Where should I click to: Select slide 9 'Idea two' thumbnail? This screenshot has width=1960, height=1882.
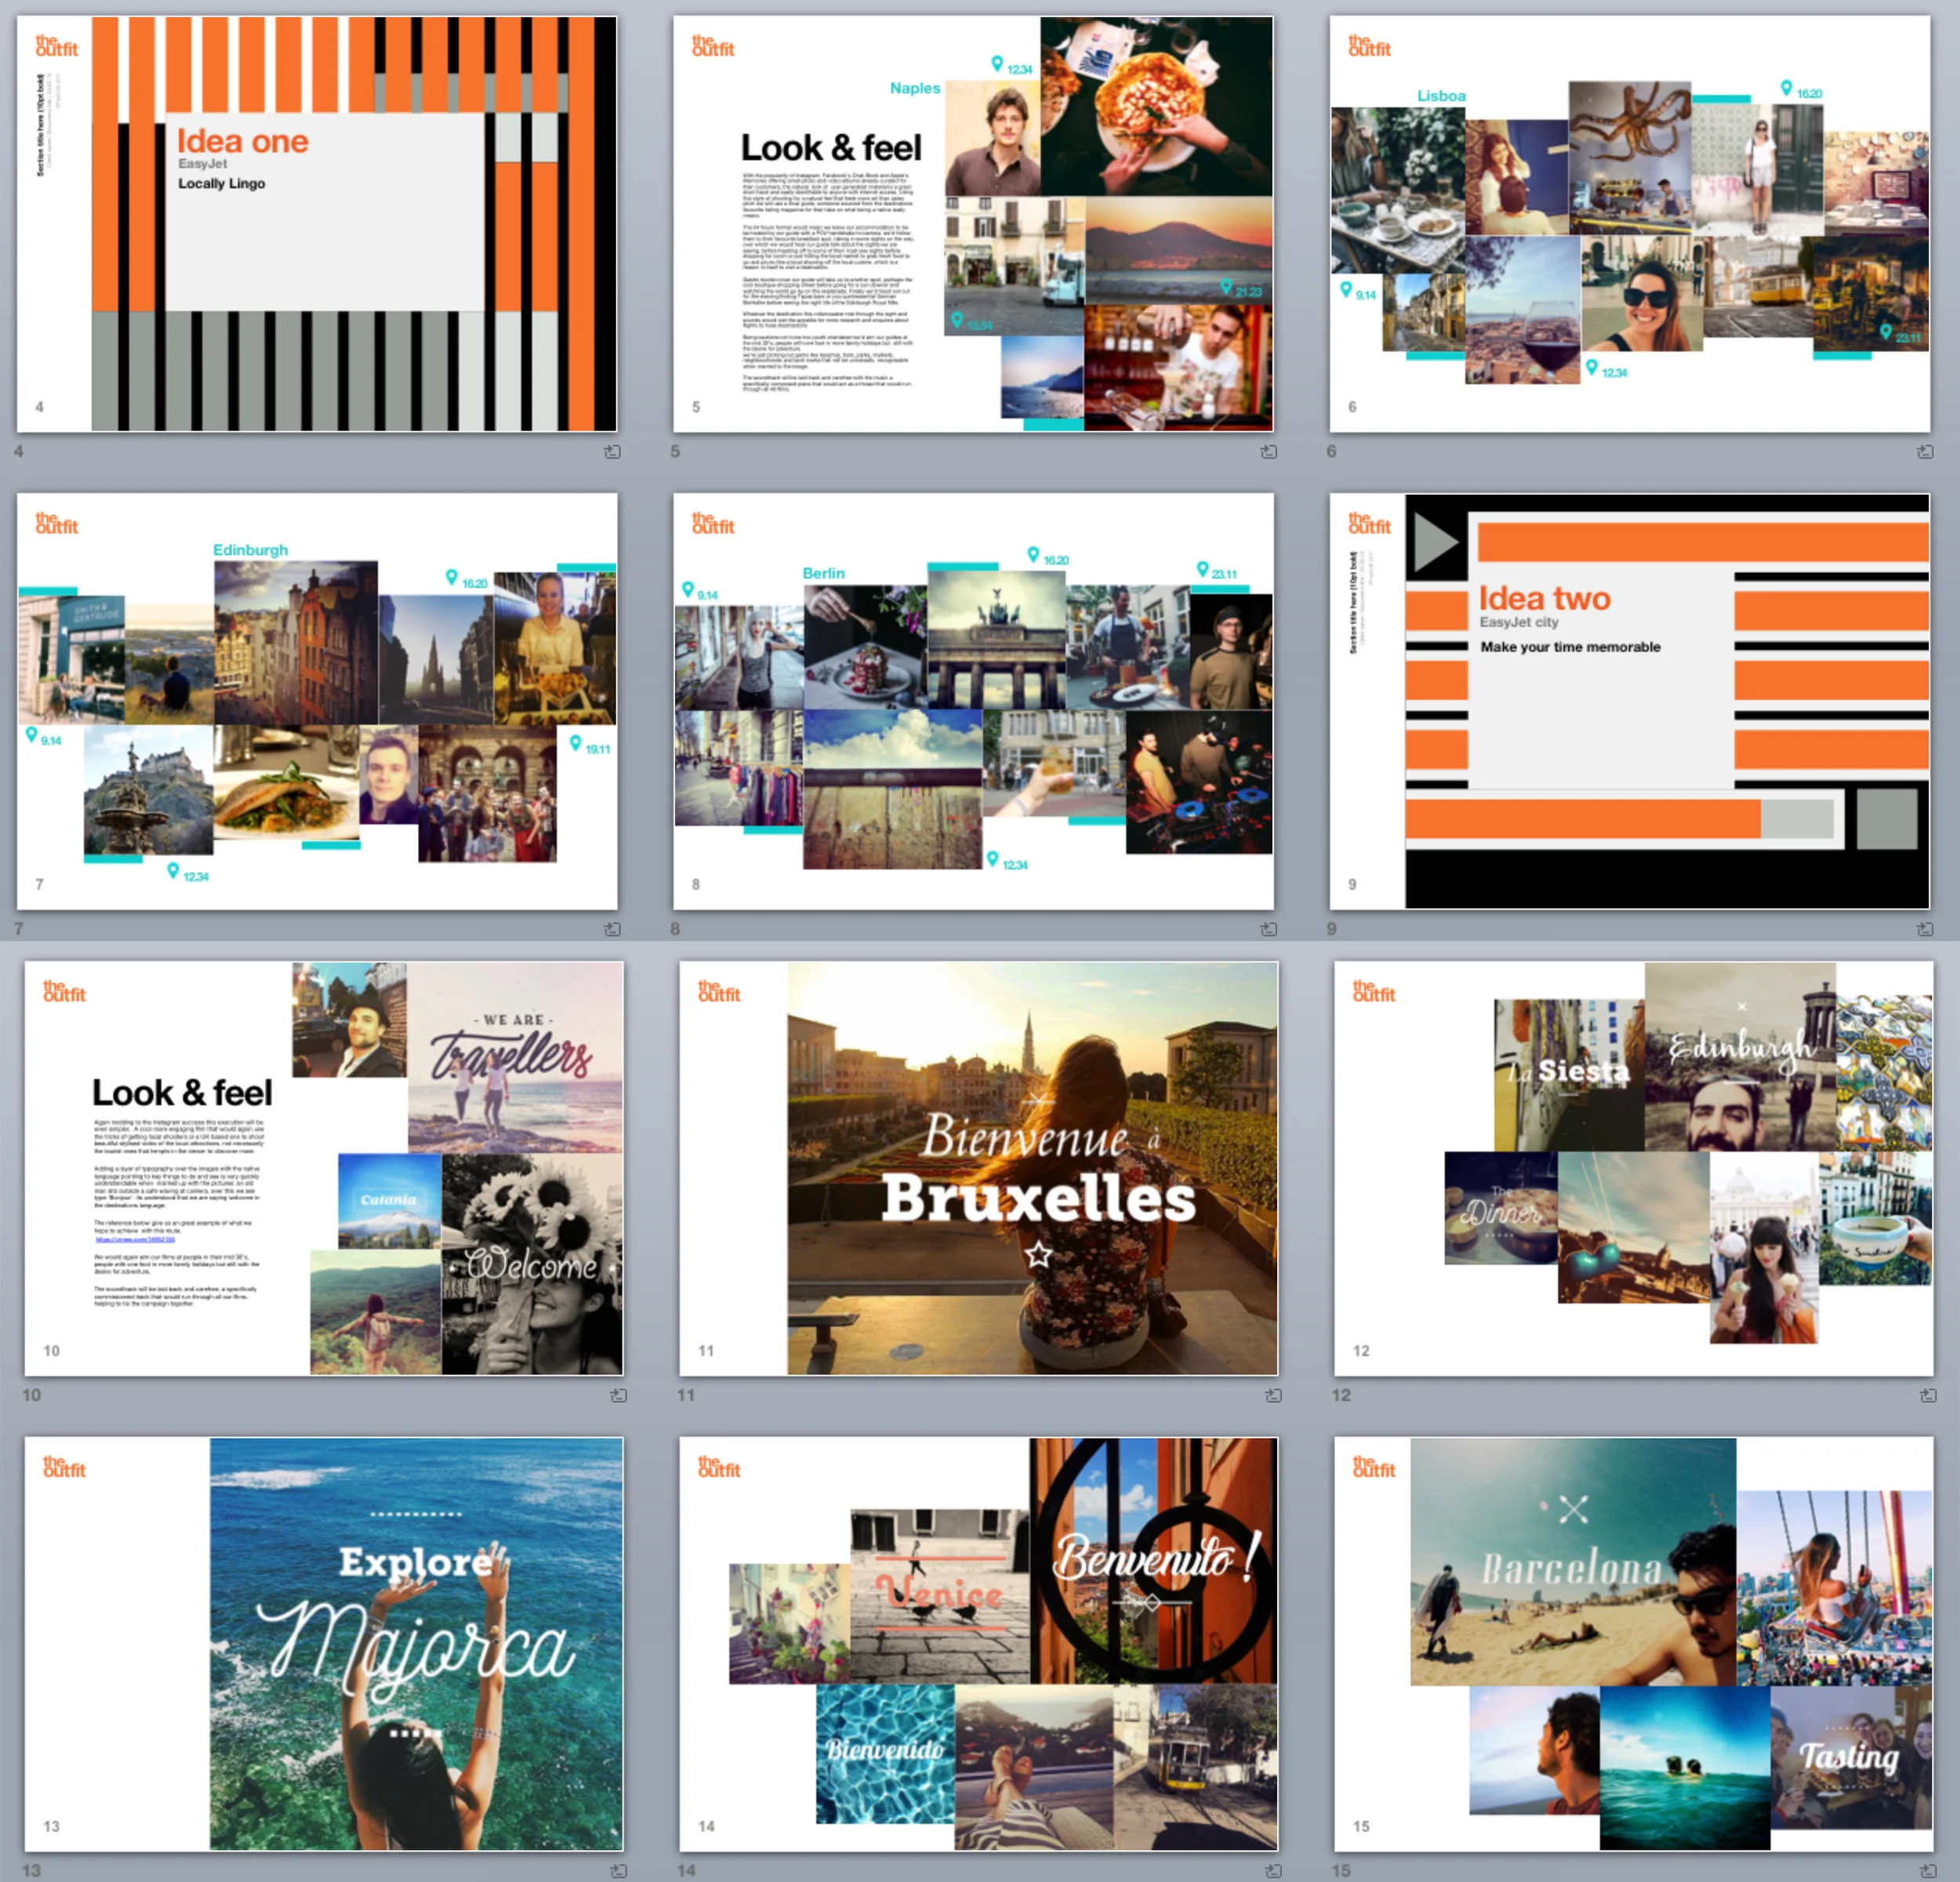point(1630,701)
